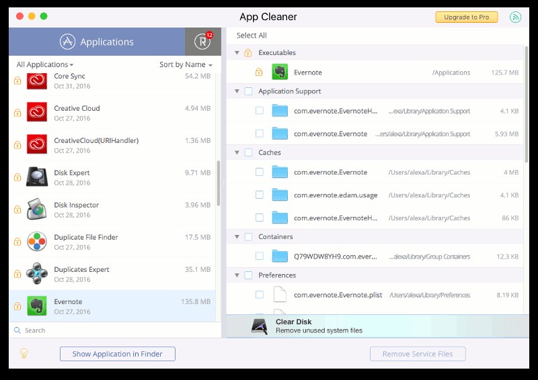The width and height of the screenshot is (538, 380).
Task: Click the lock icon beside Duplicate File Finder
Action: point(17,242)
